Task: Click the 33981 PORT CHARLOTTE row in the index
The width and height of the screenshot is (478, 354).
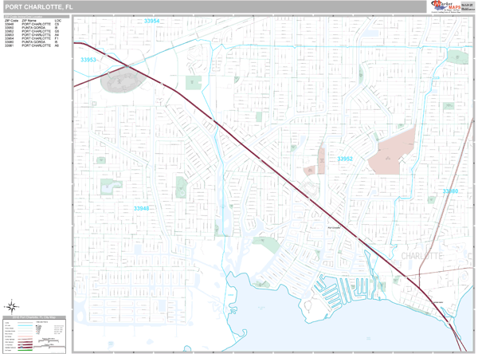Action: pyautogui.click(x=32, y=45)
